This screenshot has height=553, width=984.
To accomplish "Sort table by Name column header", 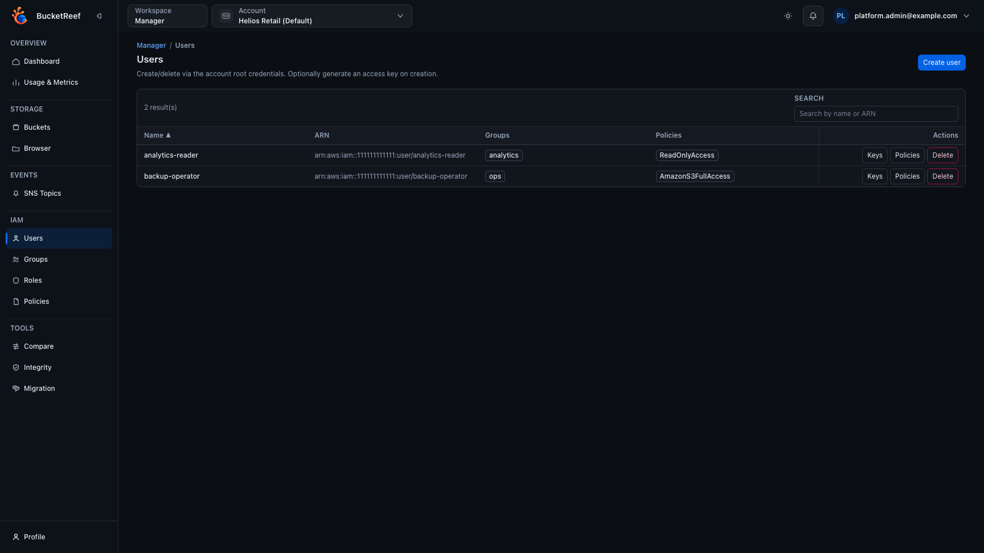I will pyautogui.click(x=157, y=135).
